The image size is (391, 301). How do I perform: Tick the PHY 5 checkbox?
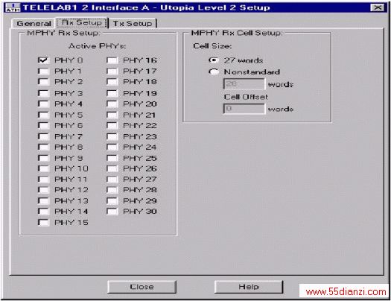43,115
